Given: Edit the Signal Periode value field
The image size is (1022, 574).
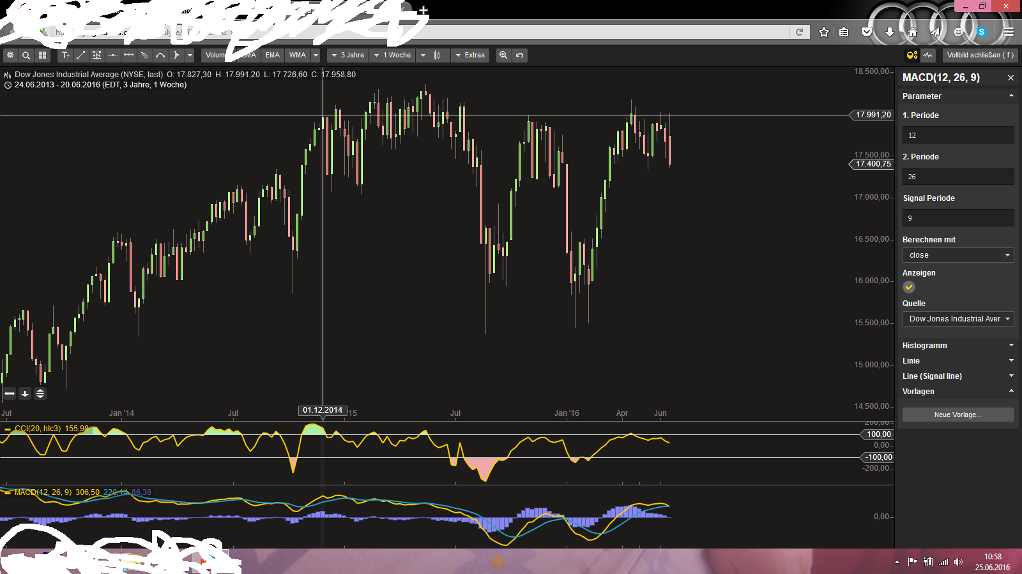Looking at the screenshot, I should tap(958, 218).
